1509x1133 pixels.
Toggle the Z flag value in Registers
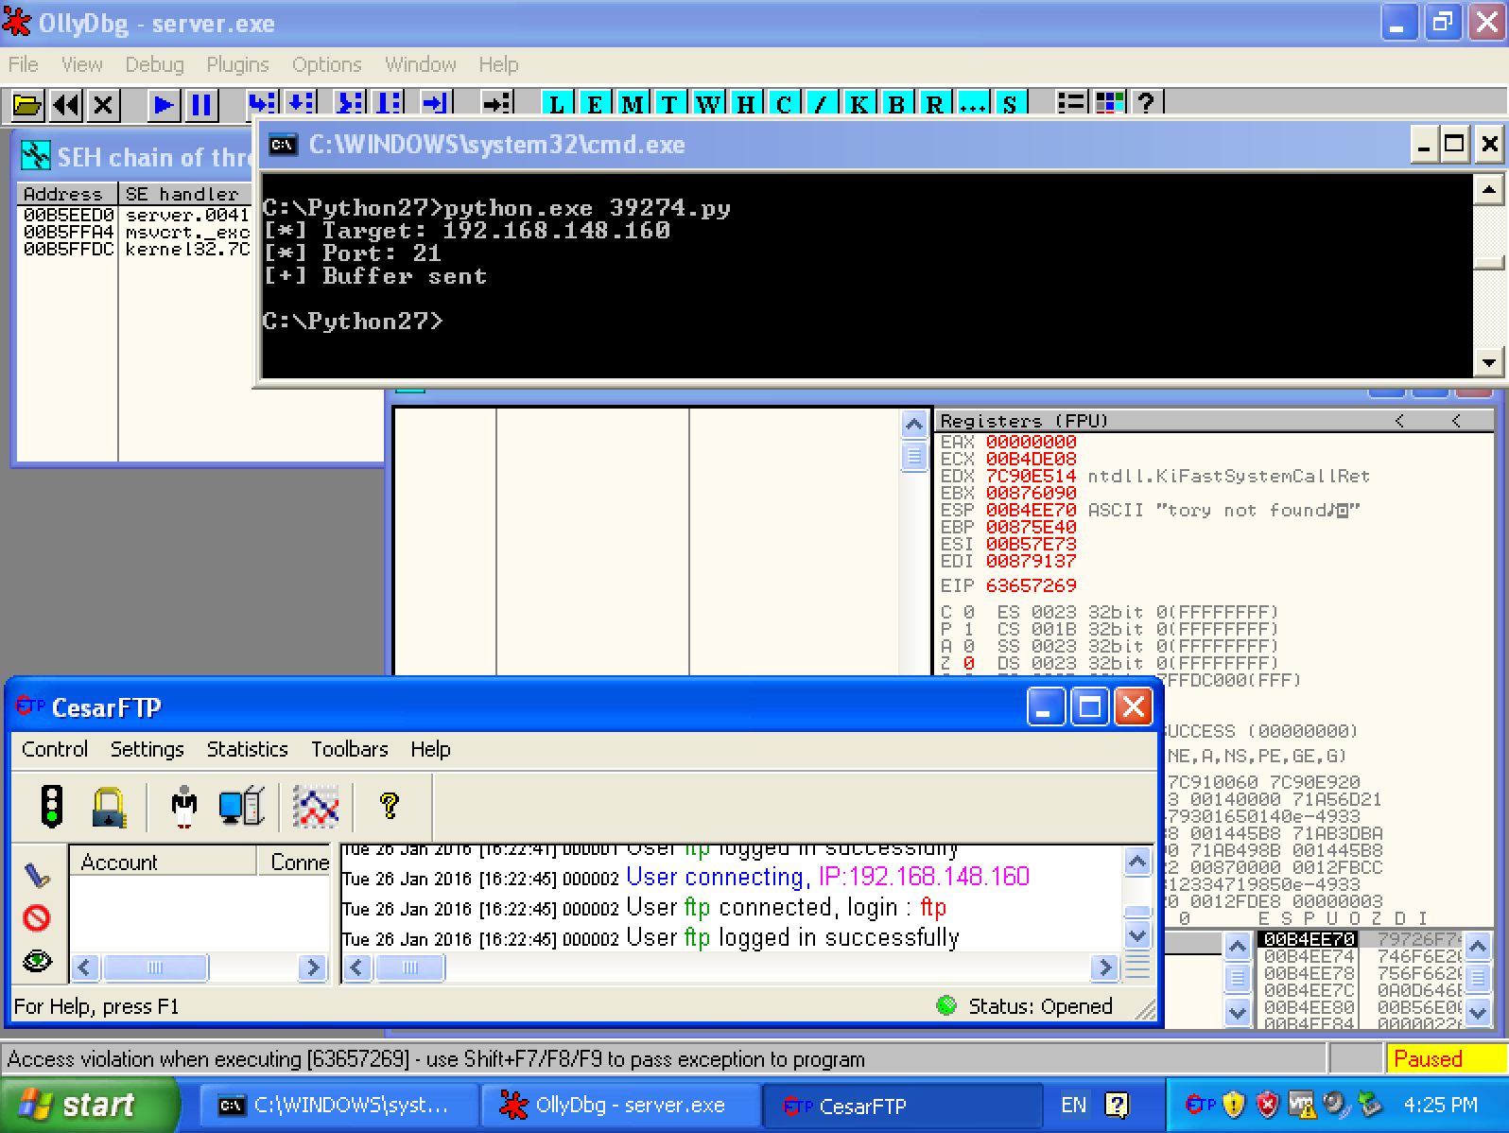pos(968,663)
